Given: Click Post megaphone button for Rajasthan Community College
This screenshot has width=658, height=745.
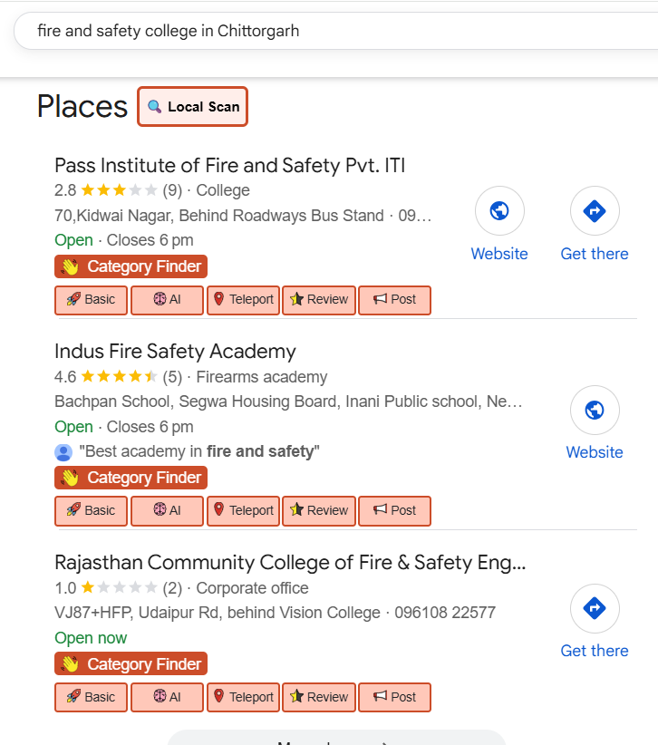Looking at the screenshot, I should (x=394, y=698).
